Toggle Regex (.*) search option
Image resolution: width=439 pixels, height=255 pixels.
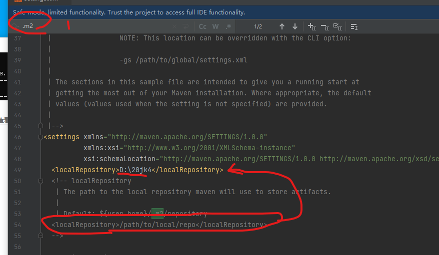click(228, 26)
